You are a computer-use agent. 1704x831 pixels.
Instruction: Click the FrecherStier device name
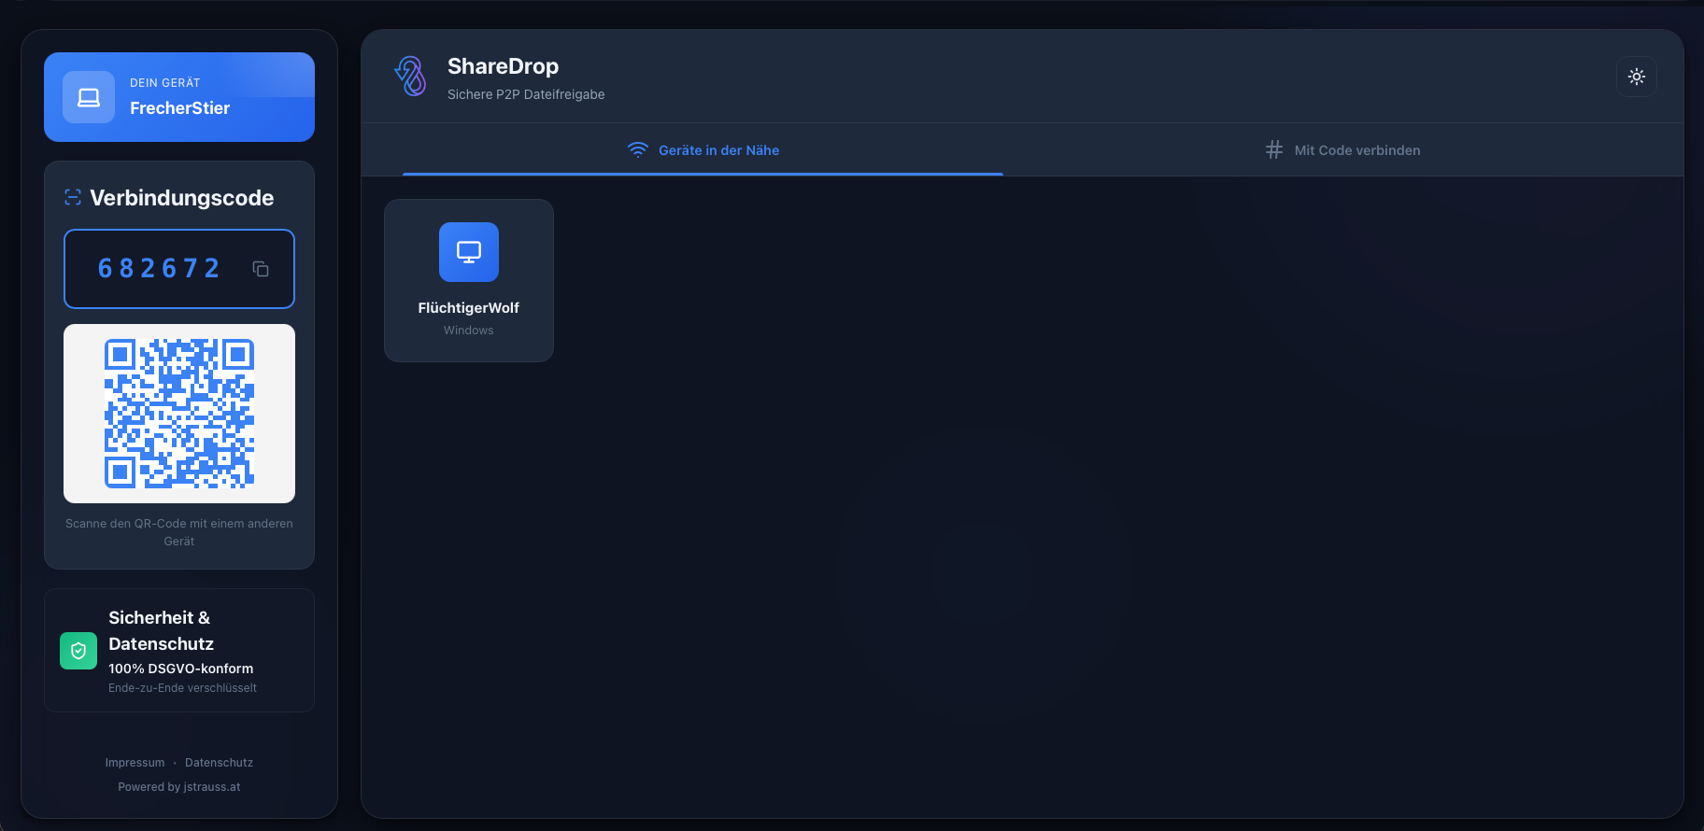click(x=179, y=108)
